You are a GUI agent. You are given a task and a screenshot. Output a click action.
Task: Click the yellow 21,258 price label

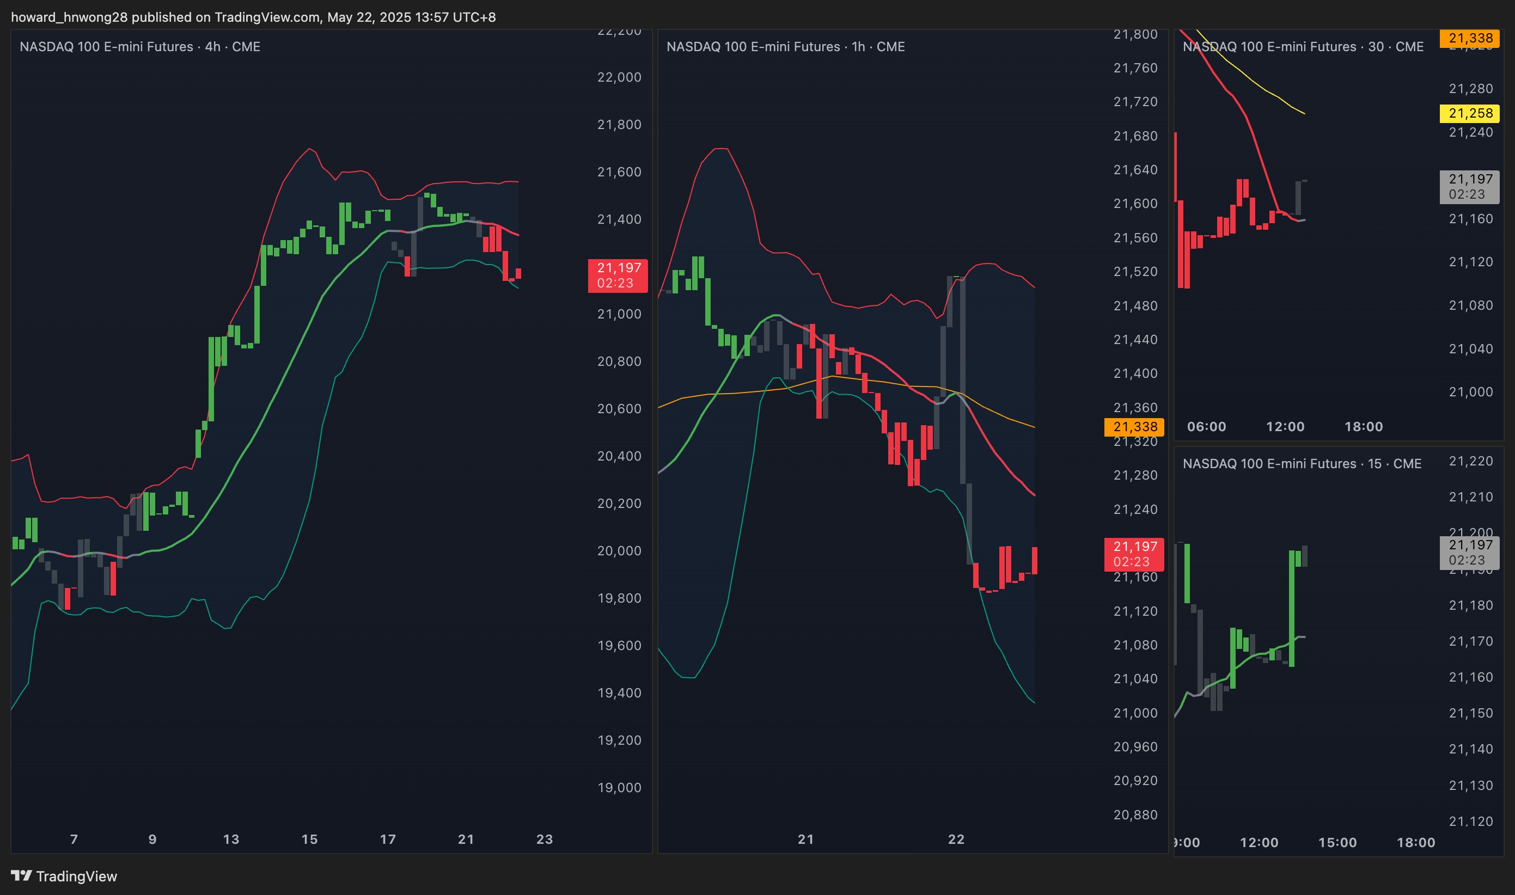click(x=1470, y=113)
